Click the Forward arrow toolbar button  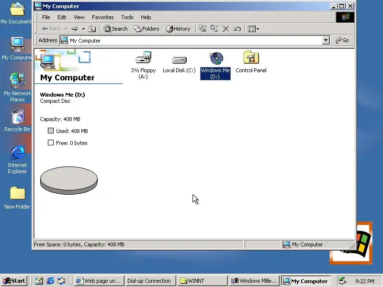(75, 29)
